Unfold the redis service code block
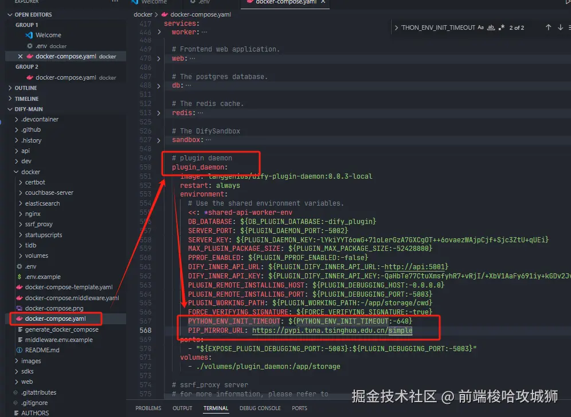The height and width of the screenshot is (417, 571). pos(159,113)
